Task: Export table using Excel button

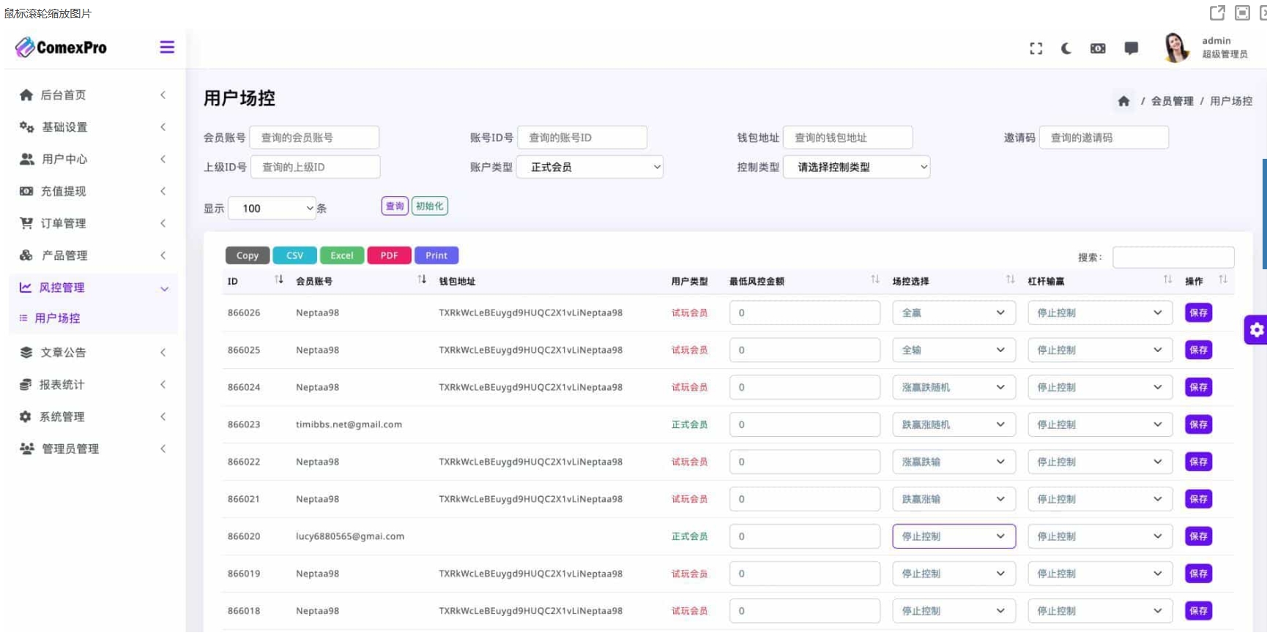Action: (x=341, y=255)
